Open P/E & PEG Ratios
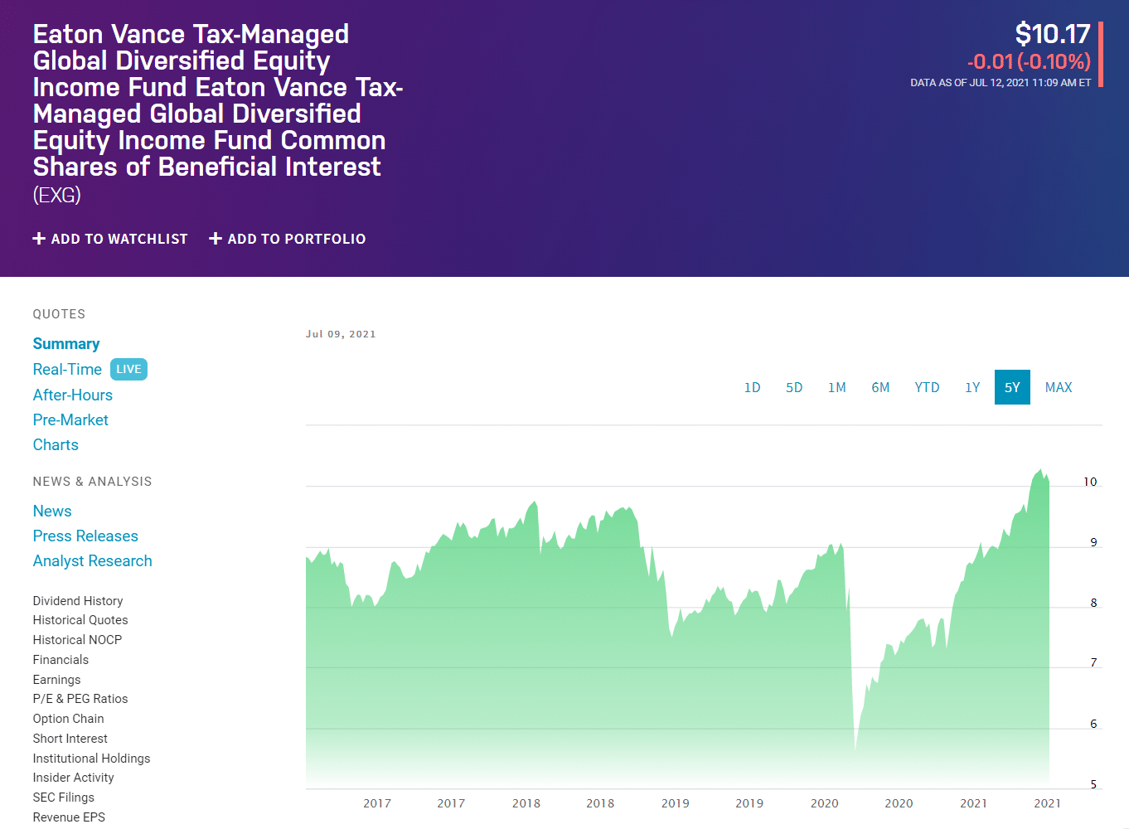1129x829 pixels. [80, 699]
